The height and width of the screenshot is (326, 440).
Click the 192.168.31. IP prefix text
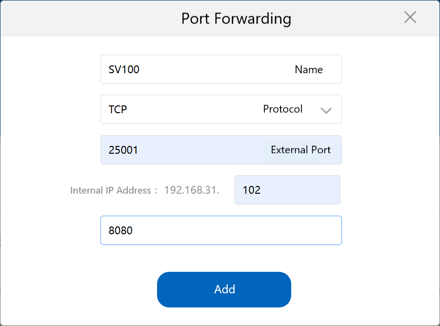click(192, 190)
